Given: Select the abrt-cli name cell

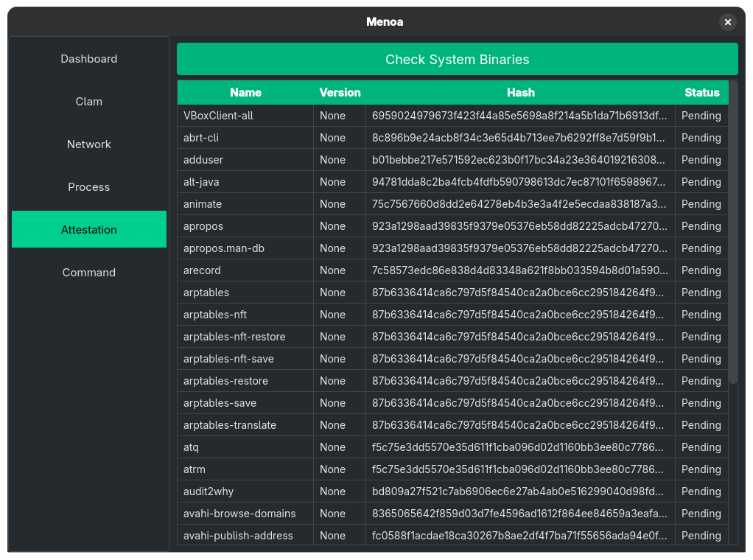Looking at the screenshot, I should pyautogui.click(x=245, y=138).
